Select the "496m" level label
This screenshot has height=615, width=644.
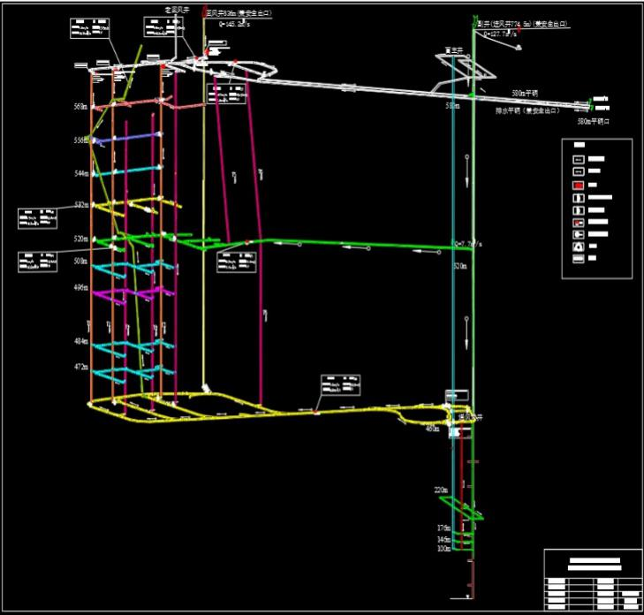pos(81,287)
